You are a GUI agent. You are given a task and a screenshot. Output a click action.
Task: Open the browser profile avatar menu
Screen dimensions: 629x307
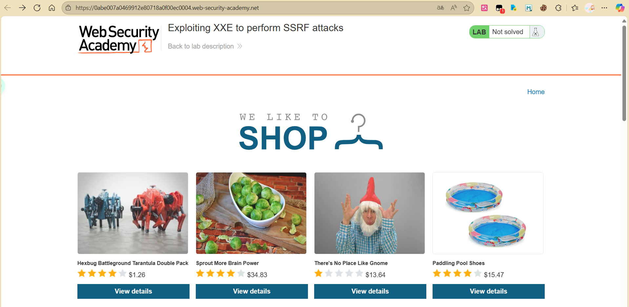click(590, 8)
